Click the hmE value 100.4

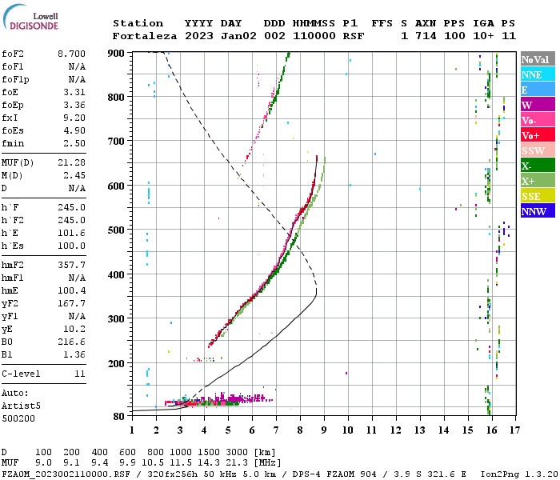pyautogui.click(x=71, y=290)
